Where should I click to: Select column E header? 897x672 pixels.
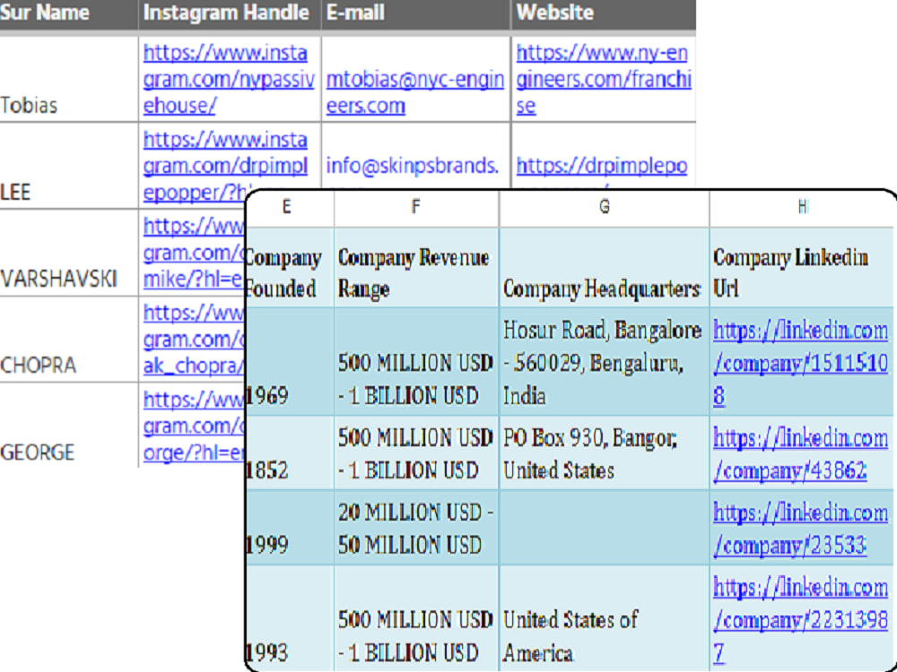pyautogui.click(x=290, y=208)
